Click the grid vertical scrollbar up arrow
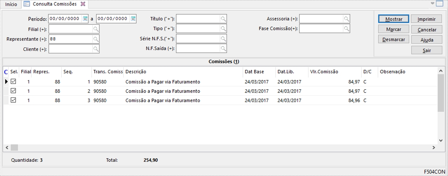The image size is (448, 176). click(x=441, y=71)
